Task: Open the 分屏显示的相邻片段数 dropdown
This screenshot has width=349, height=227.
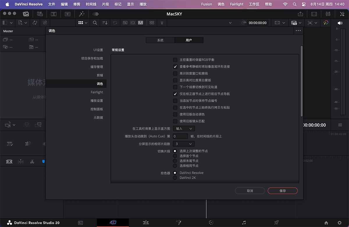Action: (x=184, y=144)
